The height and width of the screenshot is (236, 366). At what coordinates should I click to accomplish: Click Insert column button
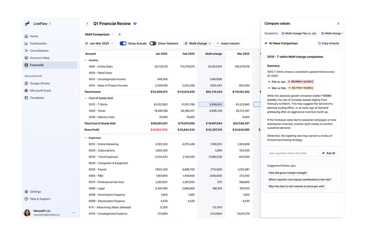(x=228, y=43)
